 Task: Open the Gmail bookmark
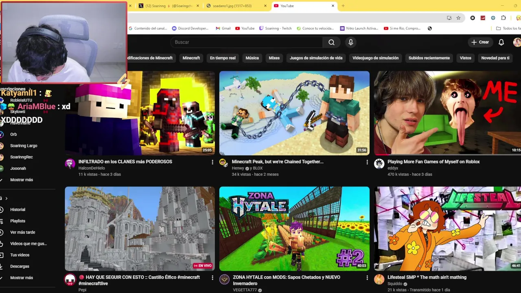click(x=223, y=28)
